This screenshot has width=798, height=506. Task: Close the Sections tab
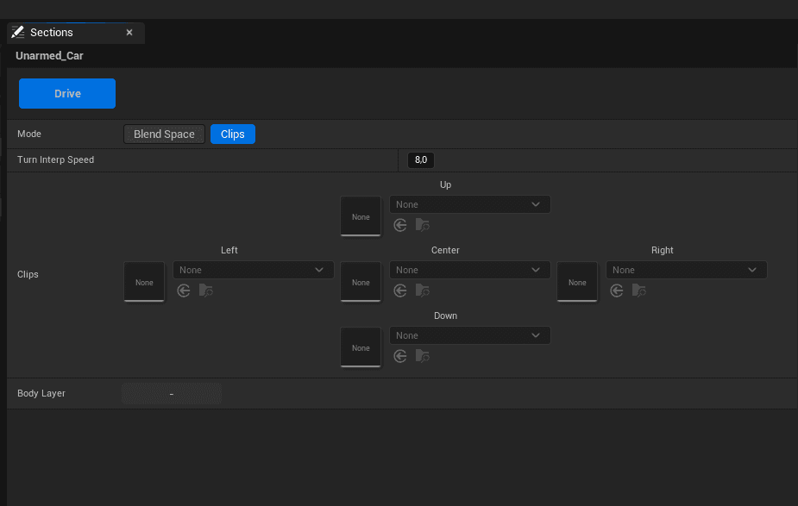tap(129, 33)
